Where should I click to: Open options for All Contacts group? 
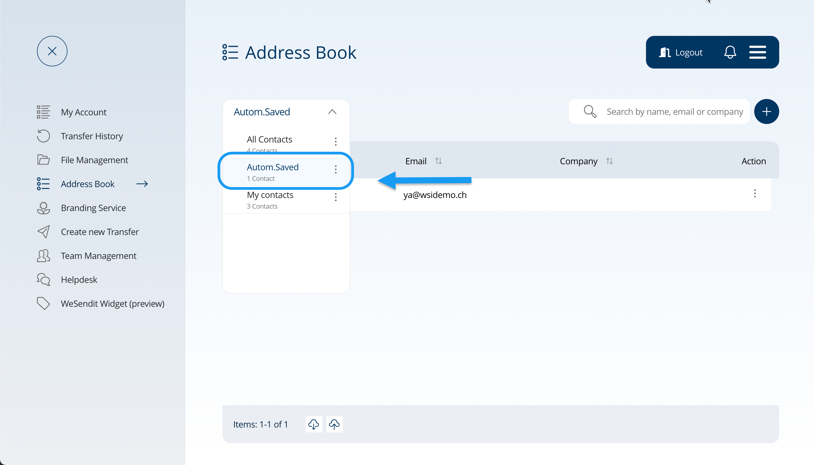[x=335, y=141]
